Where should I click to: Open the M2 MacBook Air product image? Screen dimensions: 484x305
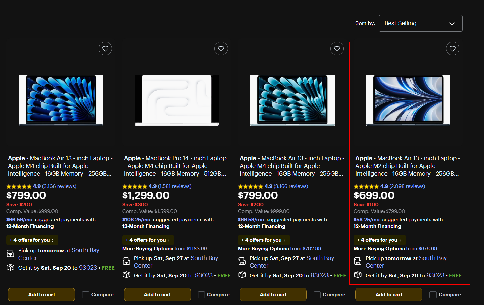(408, 101)
